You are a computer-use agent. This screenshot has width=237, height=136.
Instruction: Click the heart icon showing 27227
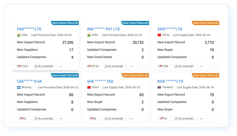click(x=18, y=66)
